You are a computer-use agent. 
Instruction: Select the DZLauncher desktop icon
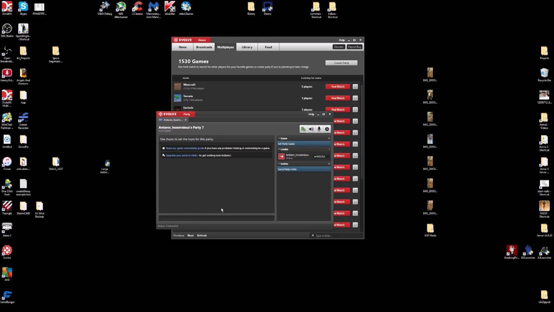click(x=528, y=252)
